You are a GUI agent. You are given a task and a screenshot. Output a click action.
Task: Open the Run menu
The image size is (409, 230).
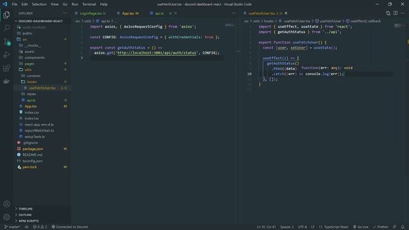point(75,4)
